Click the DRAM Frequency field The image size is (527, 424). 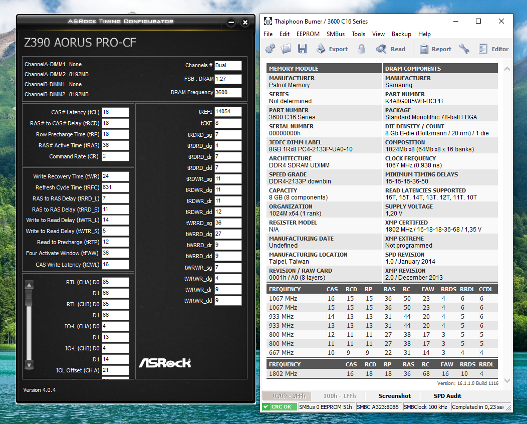point(228,92)
